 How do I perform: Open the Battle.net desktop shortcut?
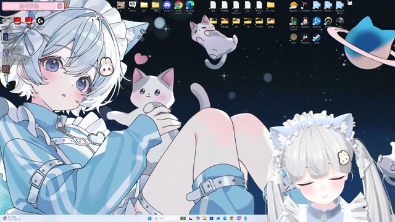317,21
